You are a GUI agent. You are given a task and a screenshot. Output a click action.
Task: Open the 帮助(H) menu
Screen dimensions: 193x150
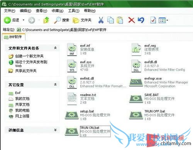tap(90, 11)
